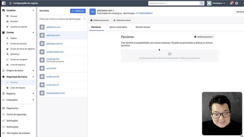Focus the Pesquisar empresa search field
Screen dimensions: 244x137
(174, 3)
